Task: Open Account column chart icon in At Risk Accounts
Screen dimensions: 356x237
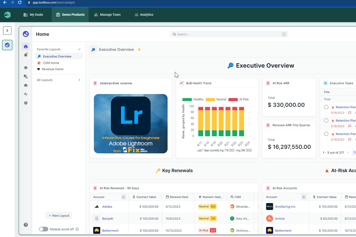Action: point(304,197)
